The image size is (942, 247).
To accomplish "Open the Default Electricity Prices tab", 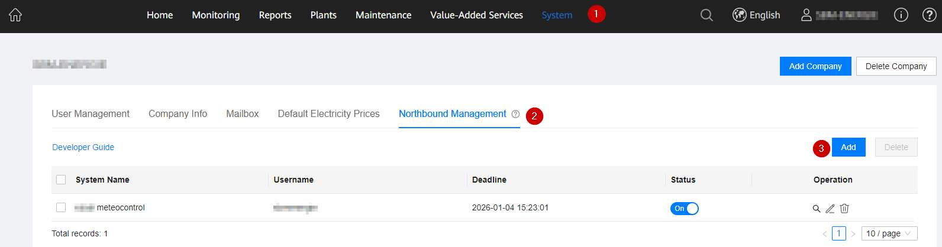I will pos(328,114).
